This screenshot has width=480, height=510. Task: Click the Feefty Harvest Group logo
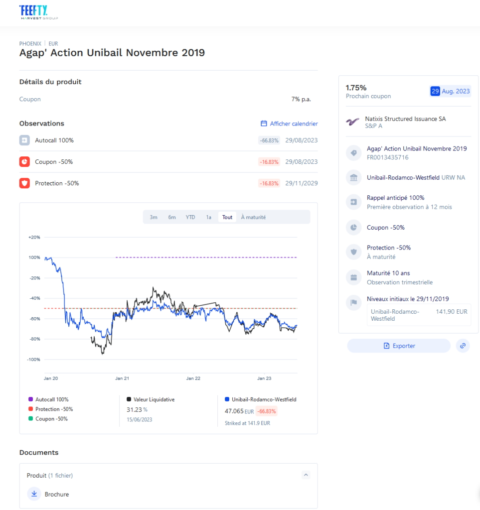pos(38,12)
